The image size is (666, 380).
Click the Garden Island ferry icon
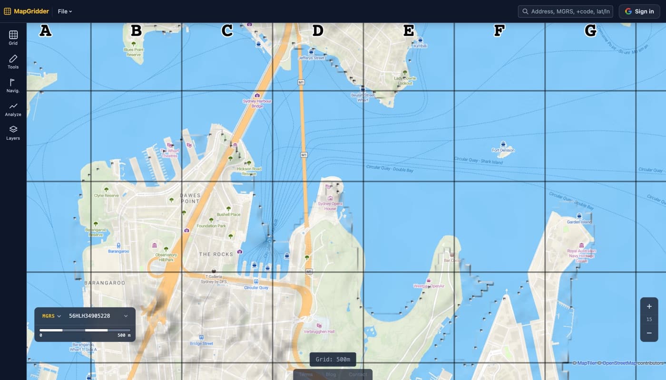pos(579,216)
